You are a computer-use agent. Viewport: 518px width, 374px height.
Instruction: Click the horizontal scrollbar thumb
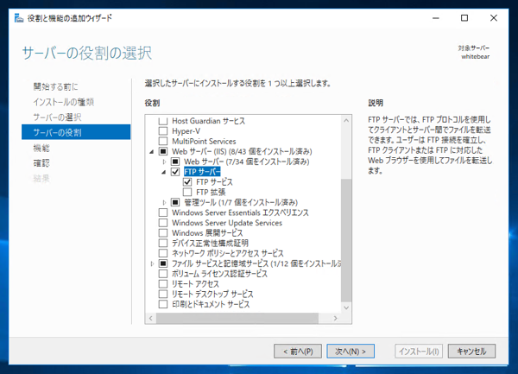tap(237, 318)
